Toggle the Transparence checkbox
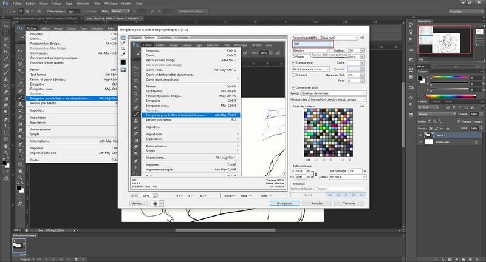The width and height of the screenshot is (486, 262). [x=293, y=62]
